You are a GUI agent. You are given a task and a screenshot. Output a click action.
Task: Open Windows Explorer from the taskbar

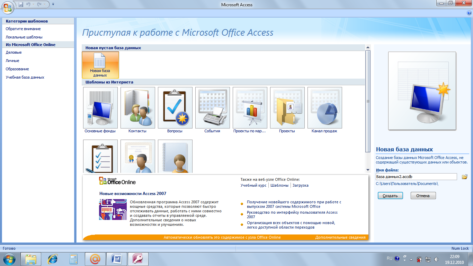click(31, 259)
